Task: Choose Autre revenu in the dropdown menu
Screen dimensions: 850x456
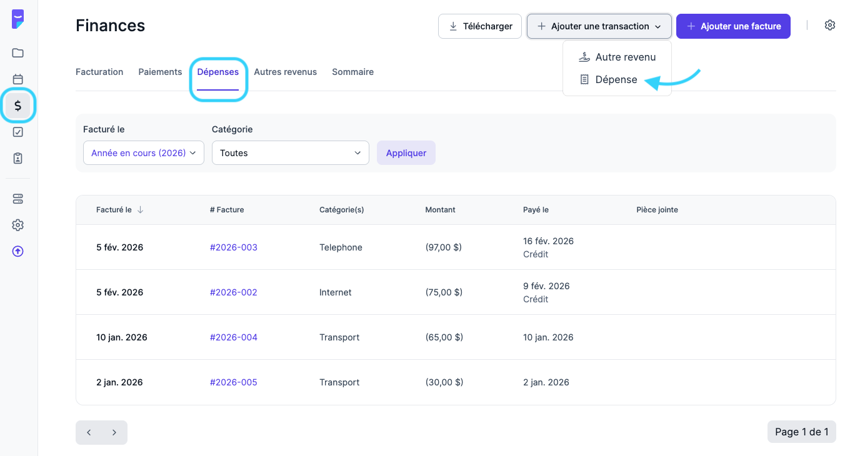Action: [x=624, y=57]
